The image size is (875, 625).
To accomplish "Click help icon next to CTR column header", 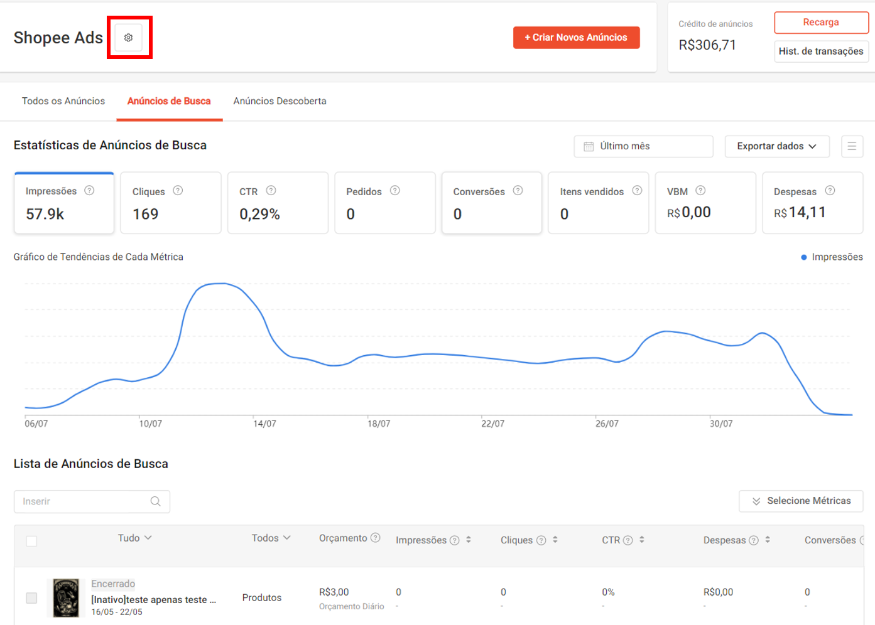I will click(x=628, y=540).
